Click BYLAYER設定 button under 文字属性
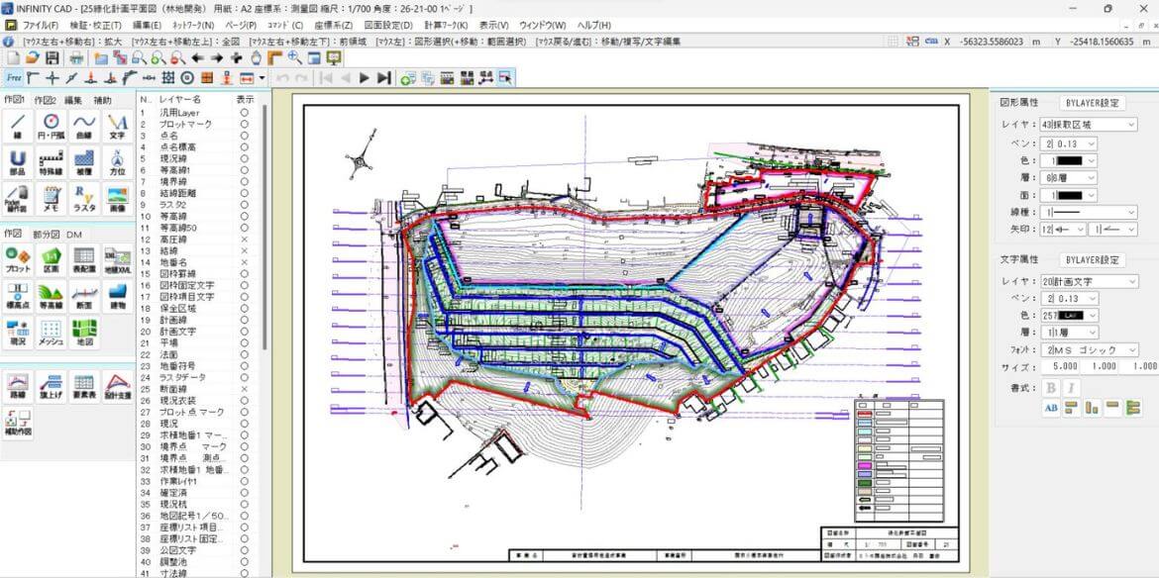Viewport: 1159px width, 578px height. [x=1093, y=260]
